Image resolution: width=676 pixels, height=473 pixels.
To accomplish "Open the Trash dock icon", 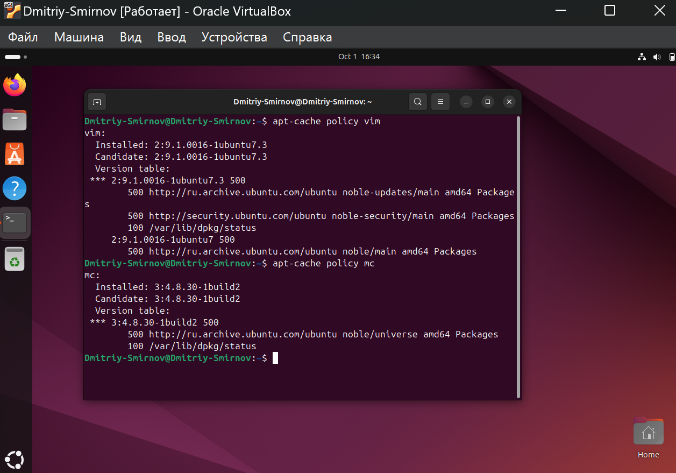I will tap(15, 259).
